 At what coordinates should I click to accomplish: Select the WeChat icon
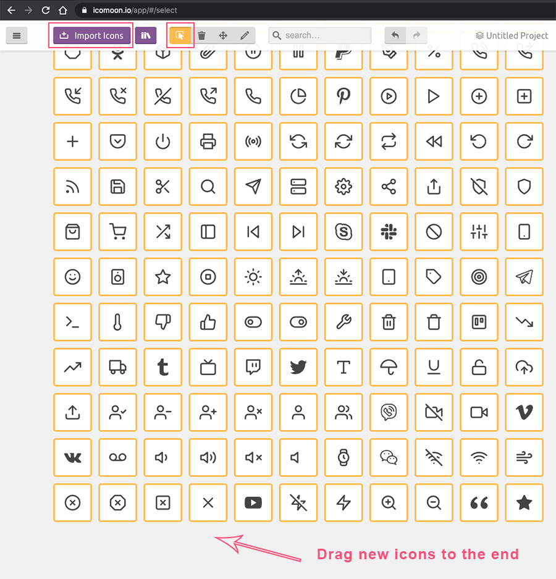tap(389, 457)
